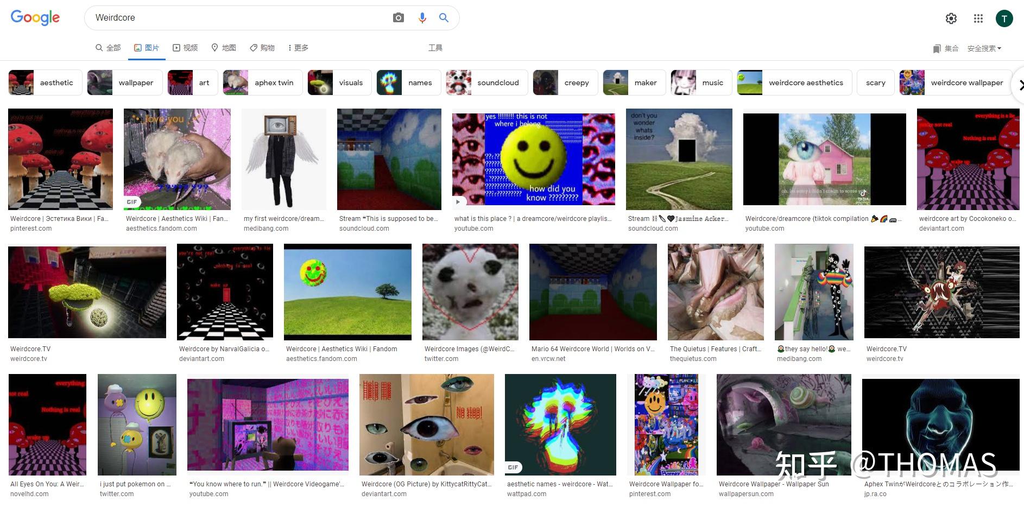Filter by weirdcore wallpaper chip

pos(956,83)
